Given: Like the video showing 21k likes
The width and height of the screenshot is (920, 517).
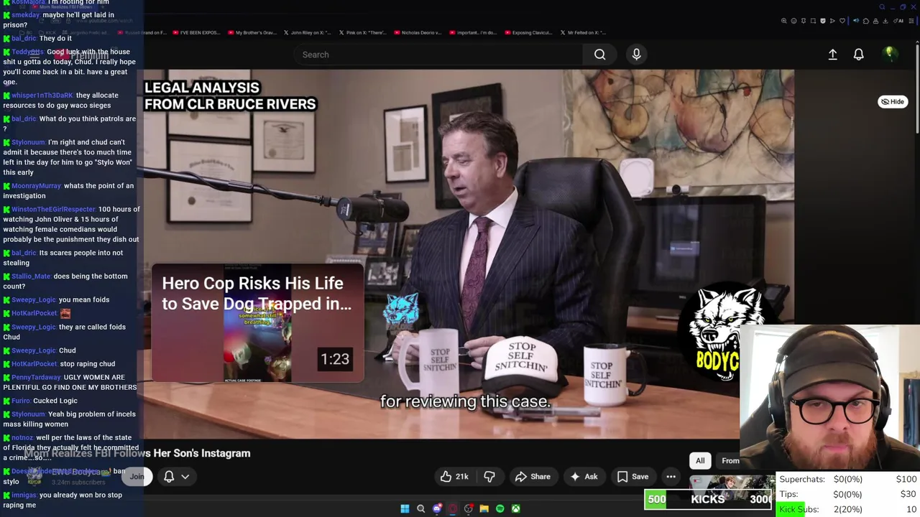Looking at the screenshot, I should [x=454, y=476].
